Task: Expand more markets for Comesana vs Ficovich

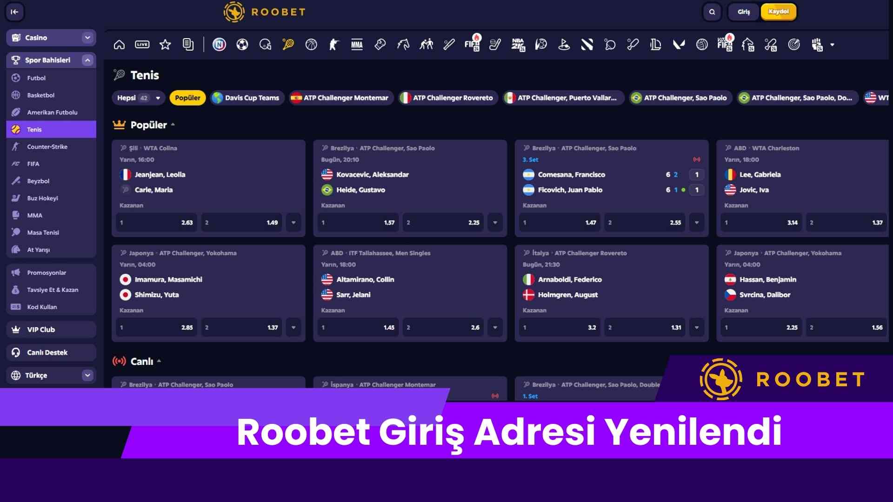Action: (x=697, y=223)
